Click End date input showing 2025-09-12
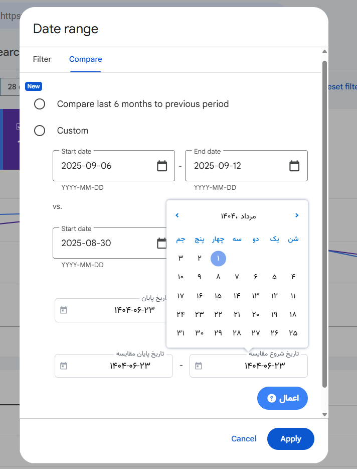357x469 pixels. pyautogui.click(x=236, y=166)
